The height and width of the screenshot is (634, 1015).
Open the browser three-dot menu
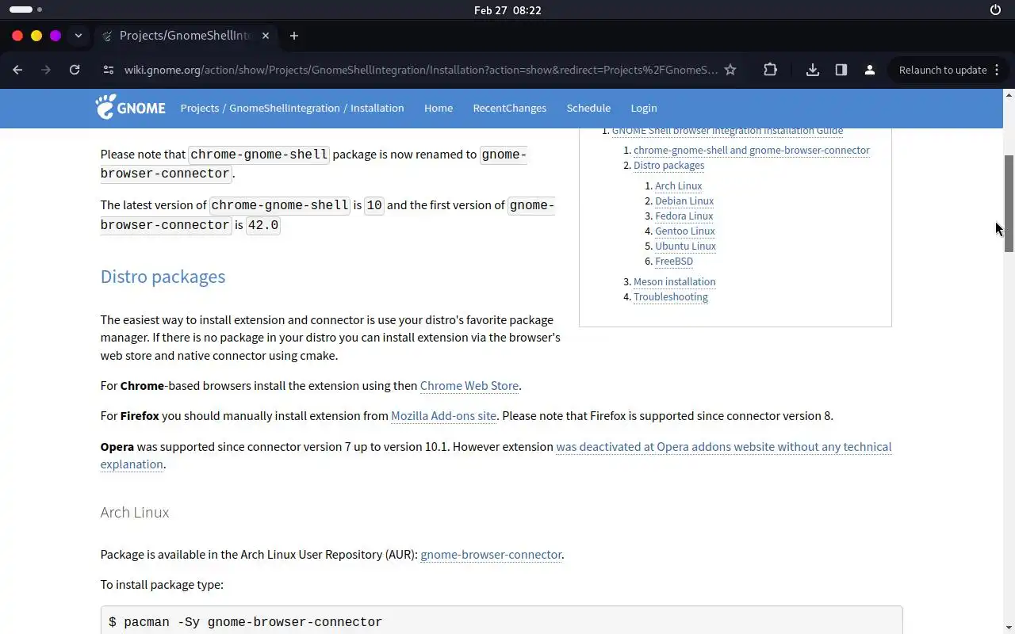click(997, 70)
